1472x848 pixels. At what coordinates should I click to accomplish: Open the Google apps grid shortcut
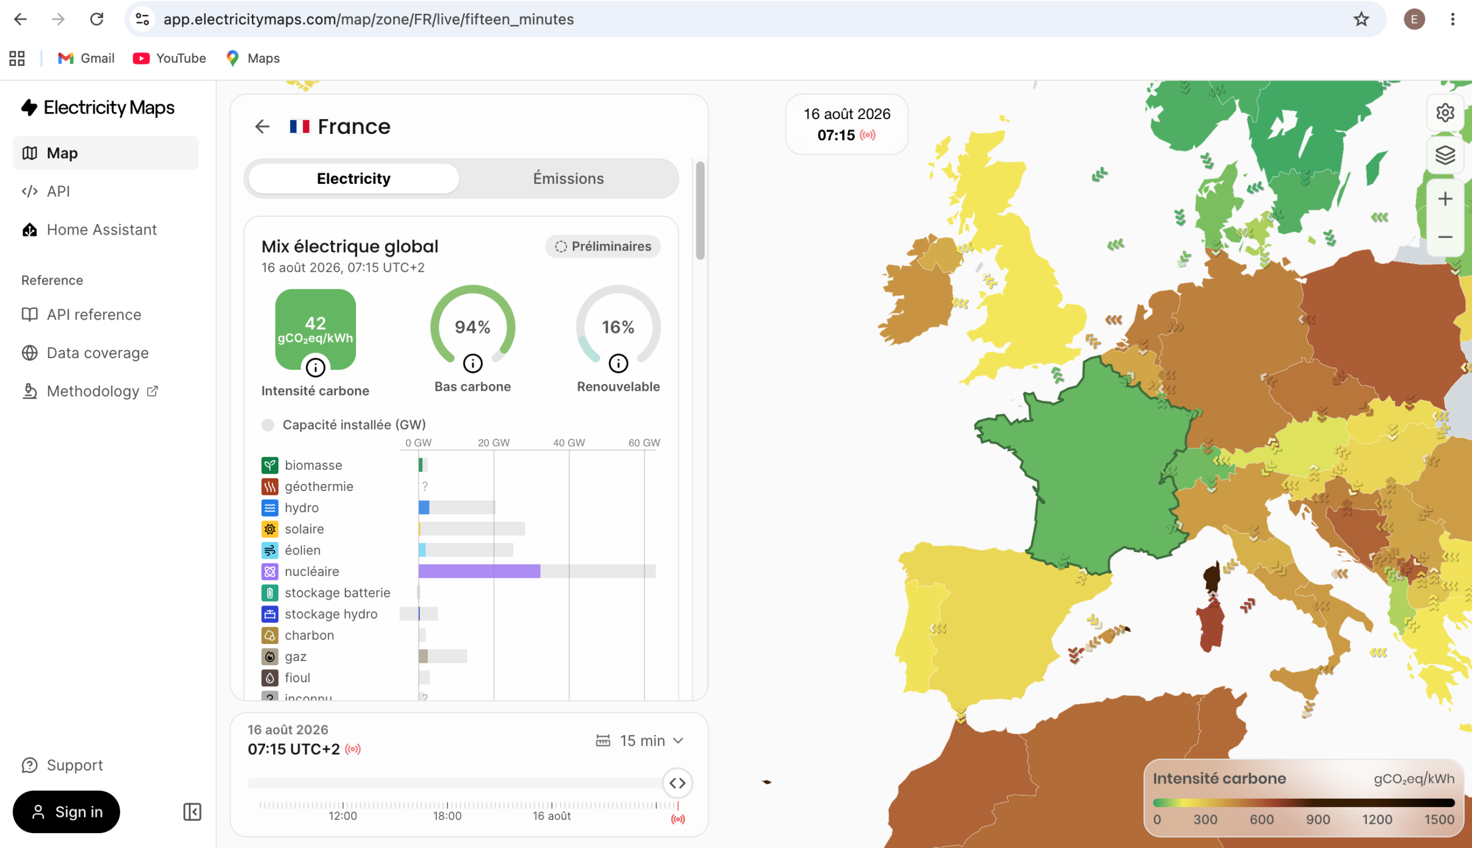click(17, 58)
